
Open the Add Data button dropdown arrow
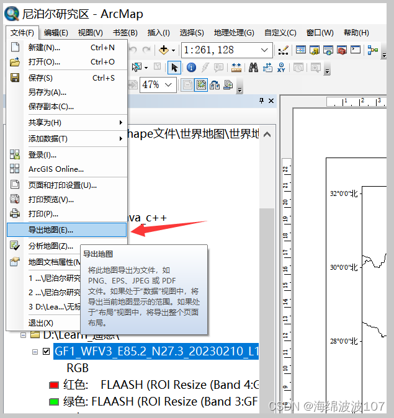pos(173,50)
